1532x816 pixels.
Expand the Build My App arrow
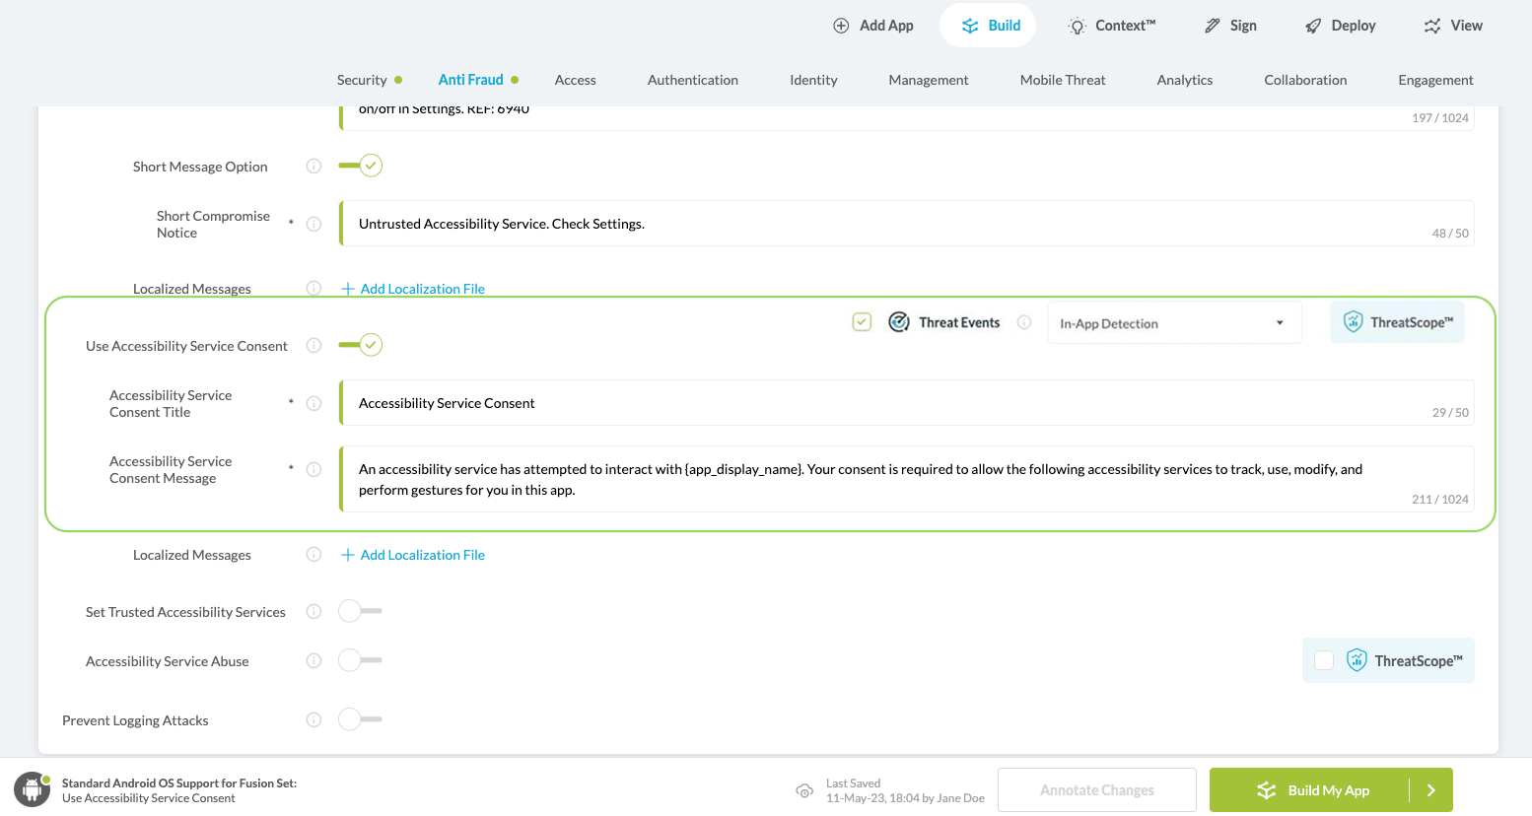pos(1430,790)
